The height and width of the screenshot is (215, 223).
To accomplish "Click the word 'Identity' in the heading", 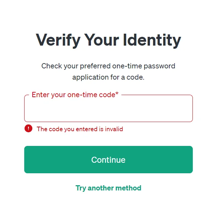I will (152, 40).
